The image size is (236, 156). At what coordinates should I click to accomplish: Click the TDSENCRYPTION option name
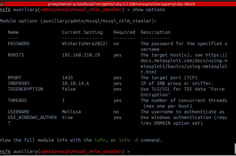25,89
